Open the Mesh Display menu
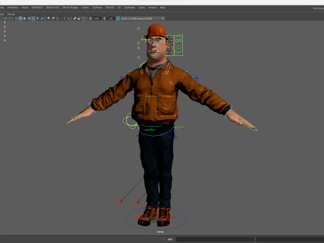The image size is (324, 243). 70,7
